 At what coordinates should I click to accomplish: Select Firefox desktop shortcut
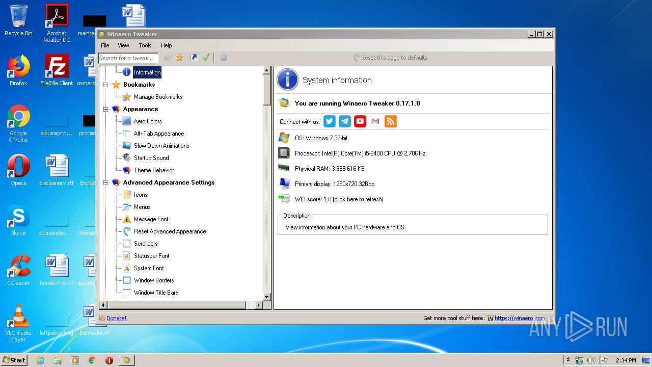click(x=18, y=70)
